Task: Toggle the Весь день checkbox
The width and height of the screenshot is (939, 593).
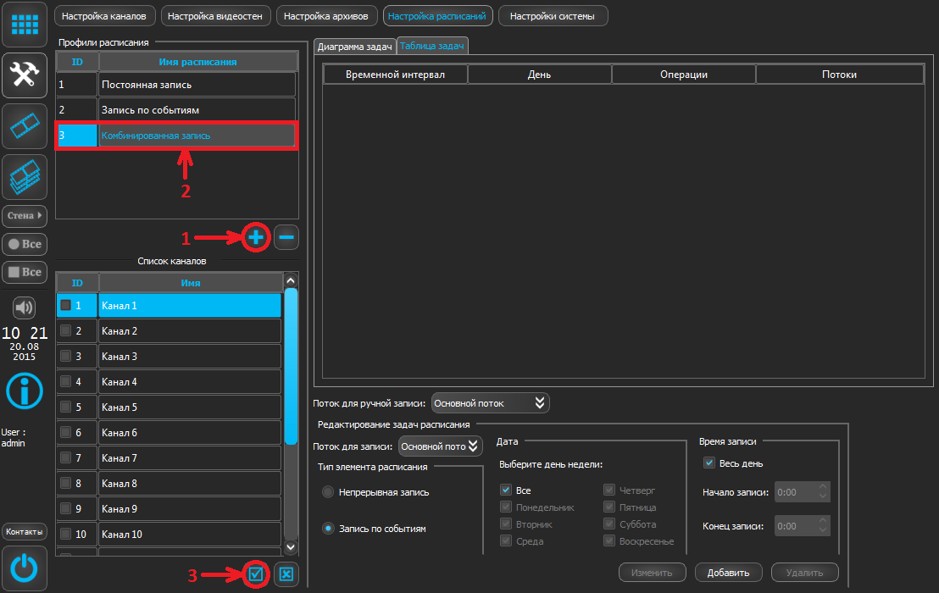Action: click(x=709, y=463)
